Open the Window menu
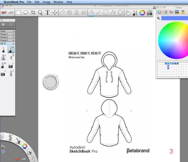The image size is (188, 162). pyautogui.click(x=58, y=2)
